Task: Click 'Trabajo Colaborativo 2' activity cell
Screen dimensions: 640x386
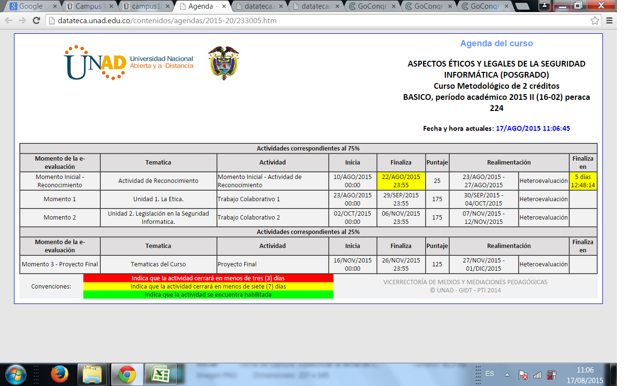Action: point(273,218)
